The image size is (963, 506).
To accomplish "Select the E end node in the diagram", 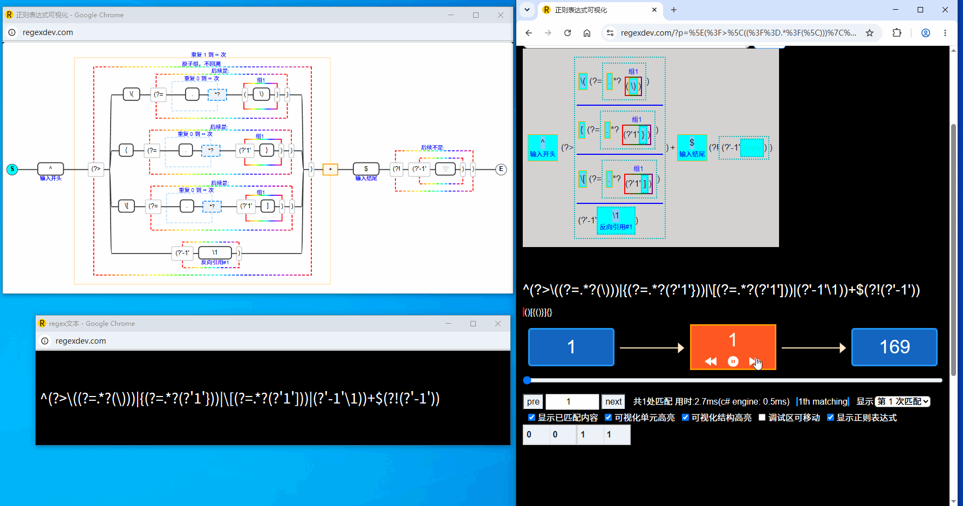I will click(x=501, y=169).
